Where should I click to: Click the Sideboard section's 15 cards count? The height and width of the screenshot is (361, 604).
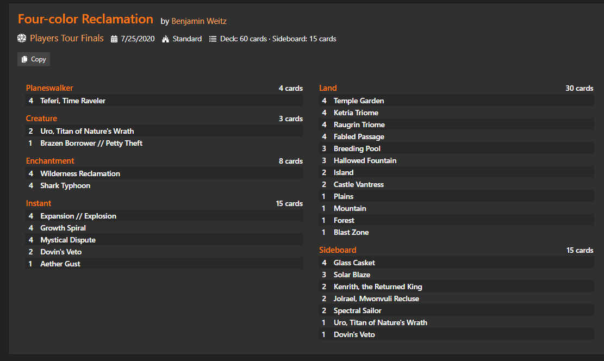580,250
